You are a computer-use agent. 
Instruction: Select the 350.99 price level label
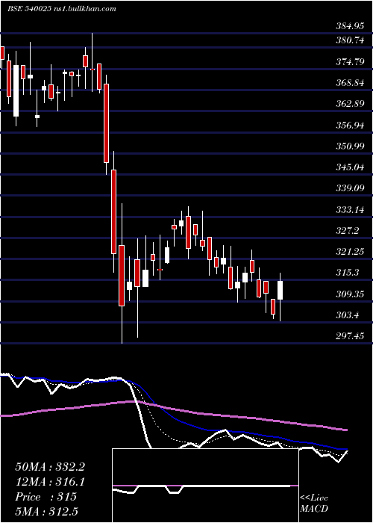(x=350, y=146)
